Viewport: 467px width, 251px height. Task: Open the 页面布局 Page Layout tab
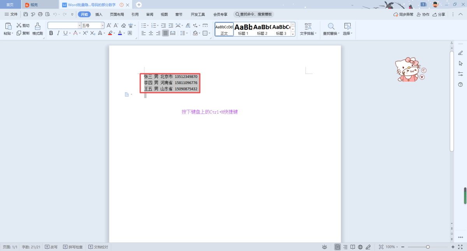117,14
